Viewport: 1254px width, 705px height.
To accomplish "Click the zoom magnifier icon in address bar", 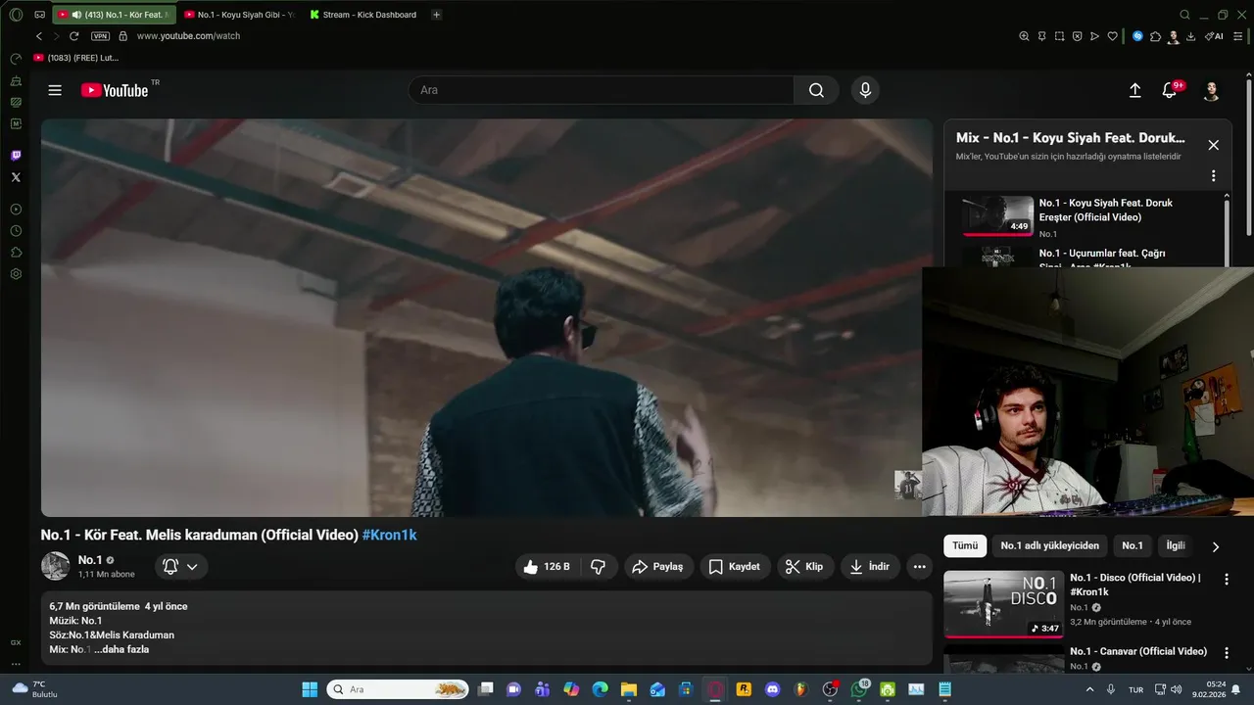I will click(1024, 36).
